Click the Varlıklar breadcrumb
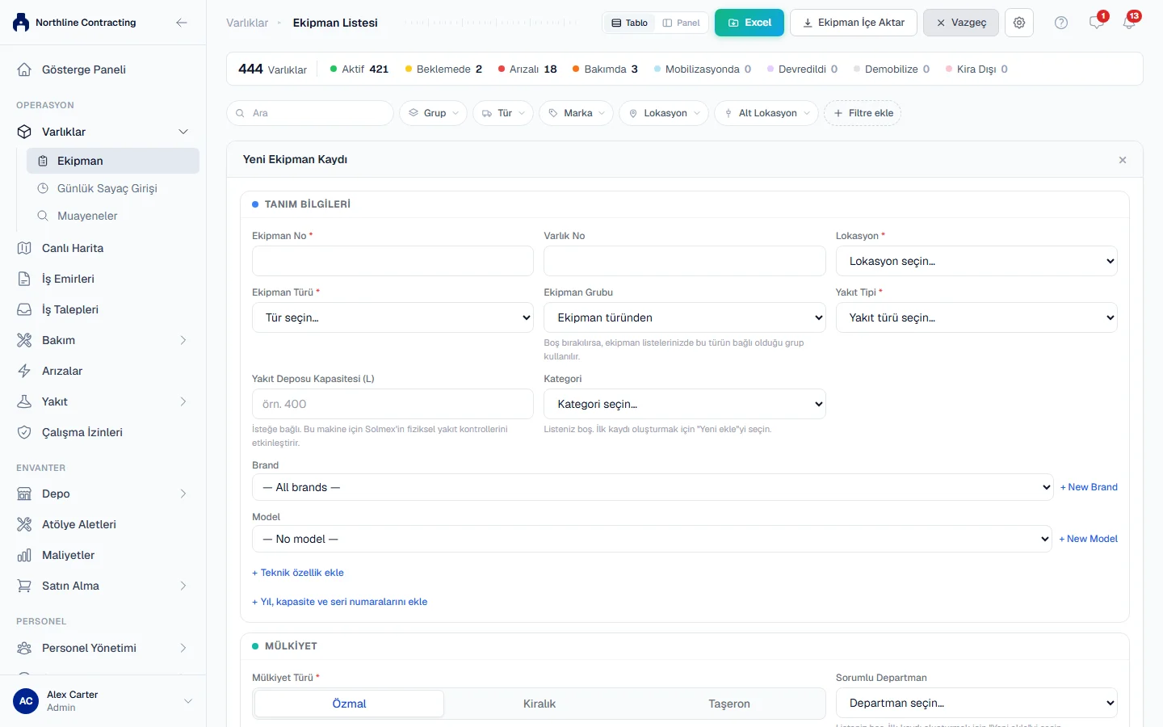Screen dimensions: 1163x727 [247, 23]
